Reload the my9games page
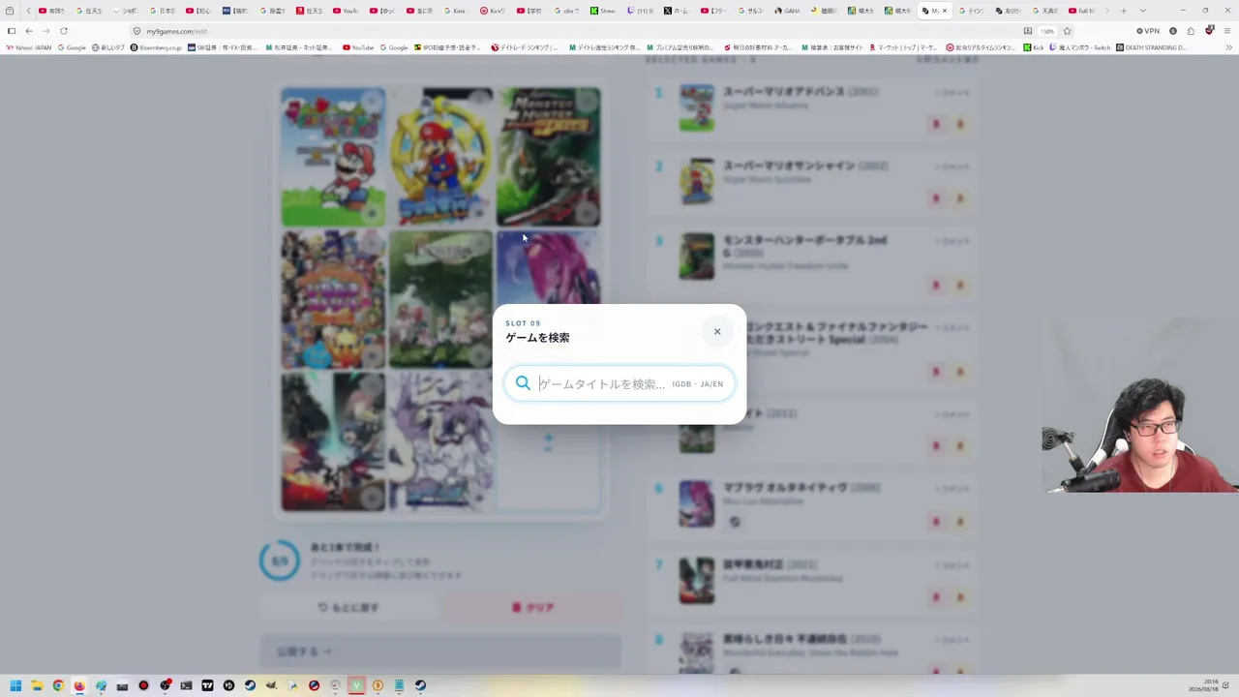The height and width of the screenshot is (697, 1239). pyautogui.click(x=64, y=31)
